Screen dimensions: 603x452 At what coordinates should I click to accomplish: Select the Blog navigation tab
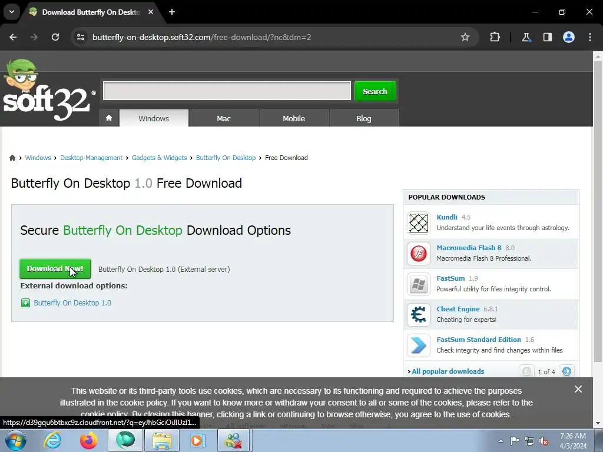[364, 118]
